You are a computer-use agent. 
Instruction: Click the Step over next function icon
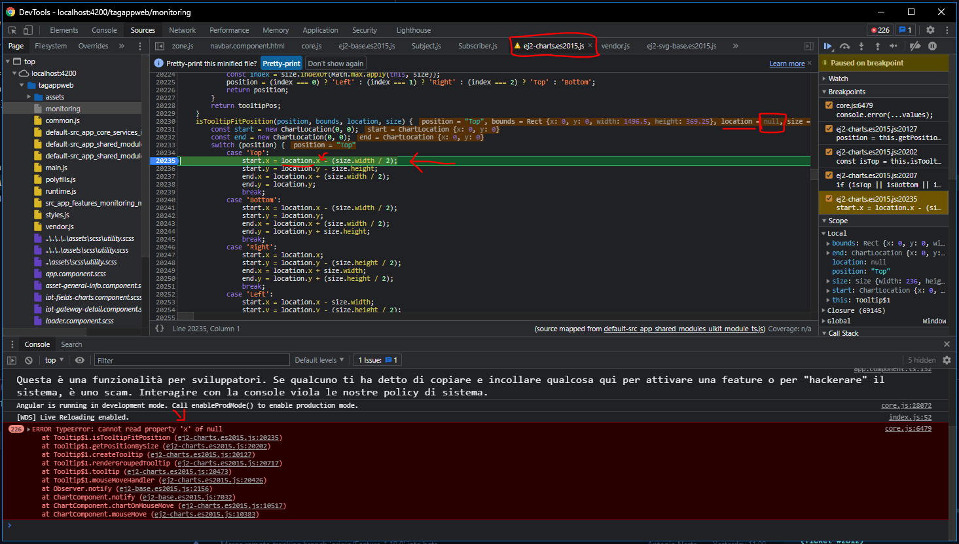tap(845, 46)
